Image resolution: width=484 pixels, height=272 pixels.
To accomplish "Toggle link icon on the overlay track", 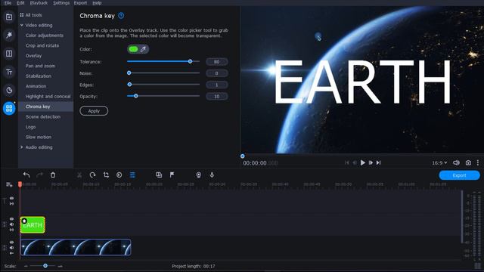I will pyautogui.click(x=11, y=230).
